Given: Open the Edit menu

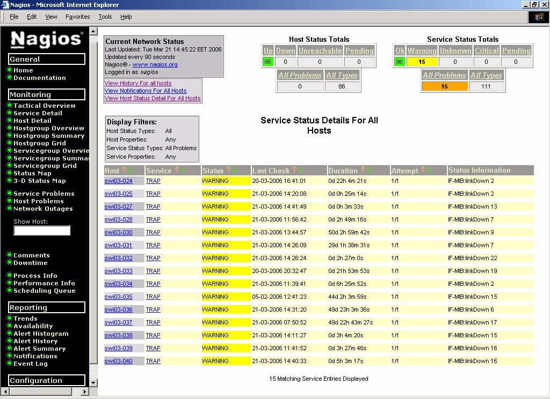Looking at the screenshot, I should pyautogui.click(x=32, y=17).
